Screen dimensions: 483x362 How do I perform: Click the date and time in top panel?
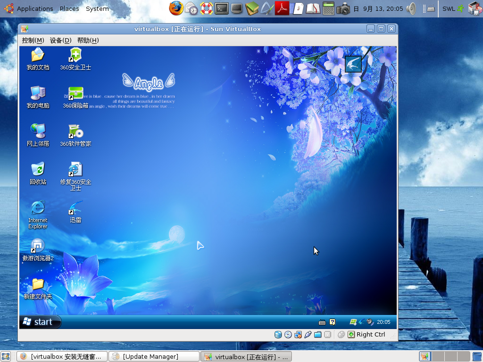coord(378,8)
